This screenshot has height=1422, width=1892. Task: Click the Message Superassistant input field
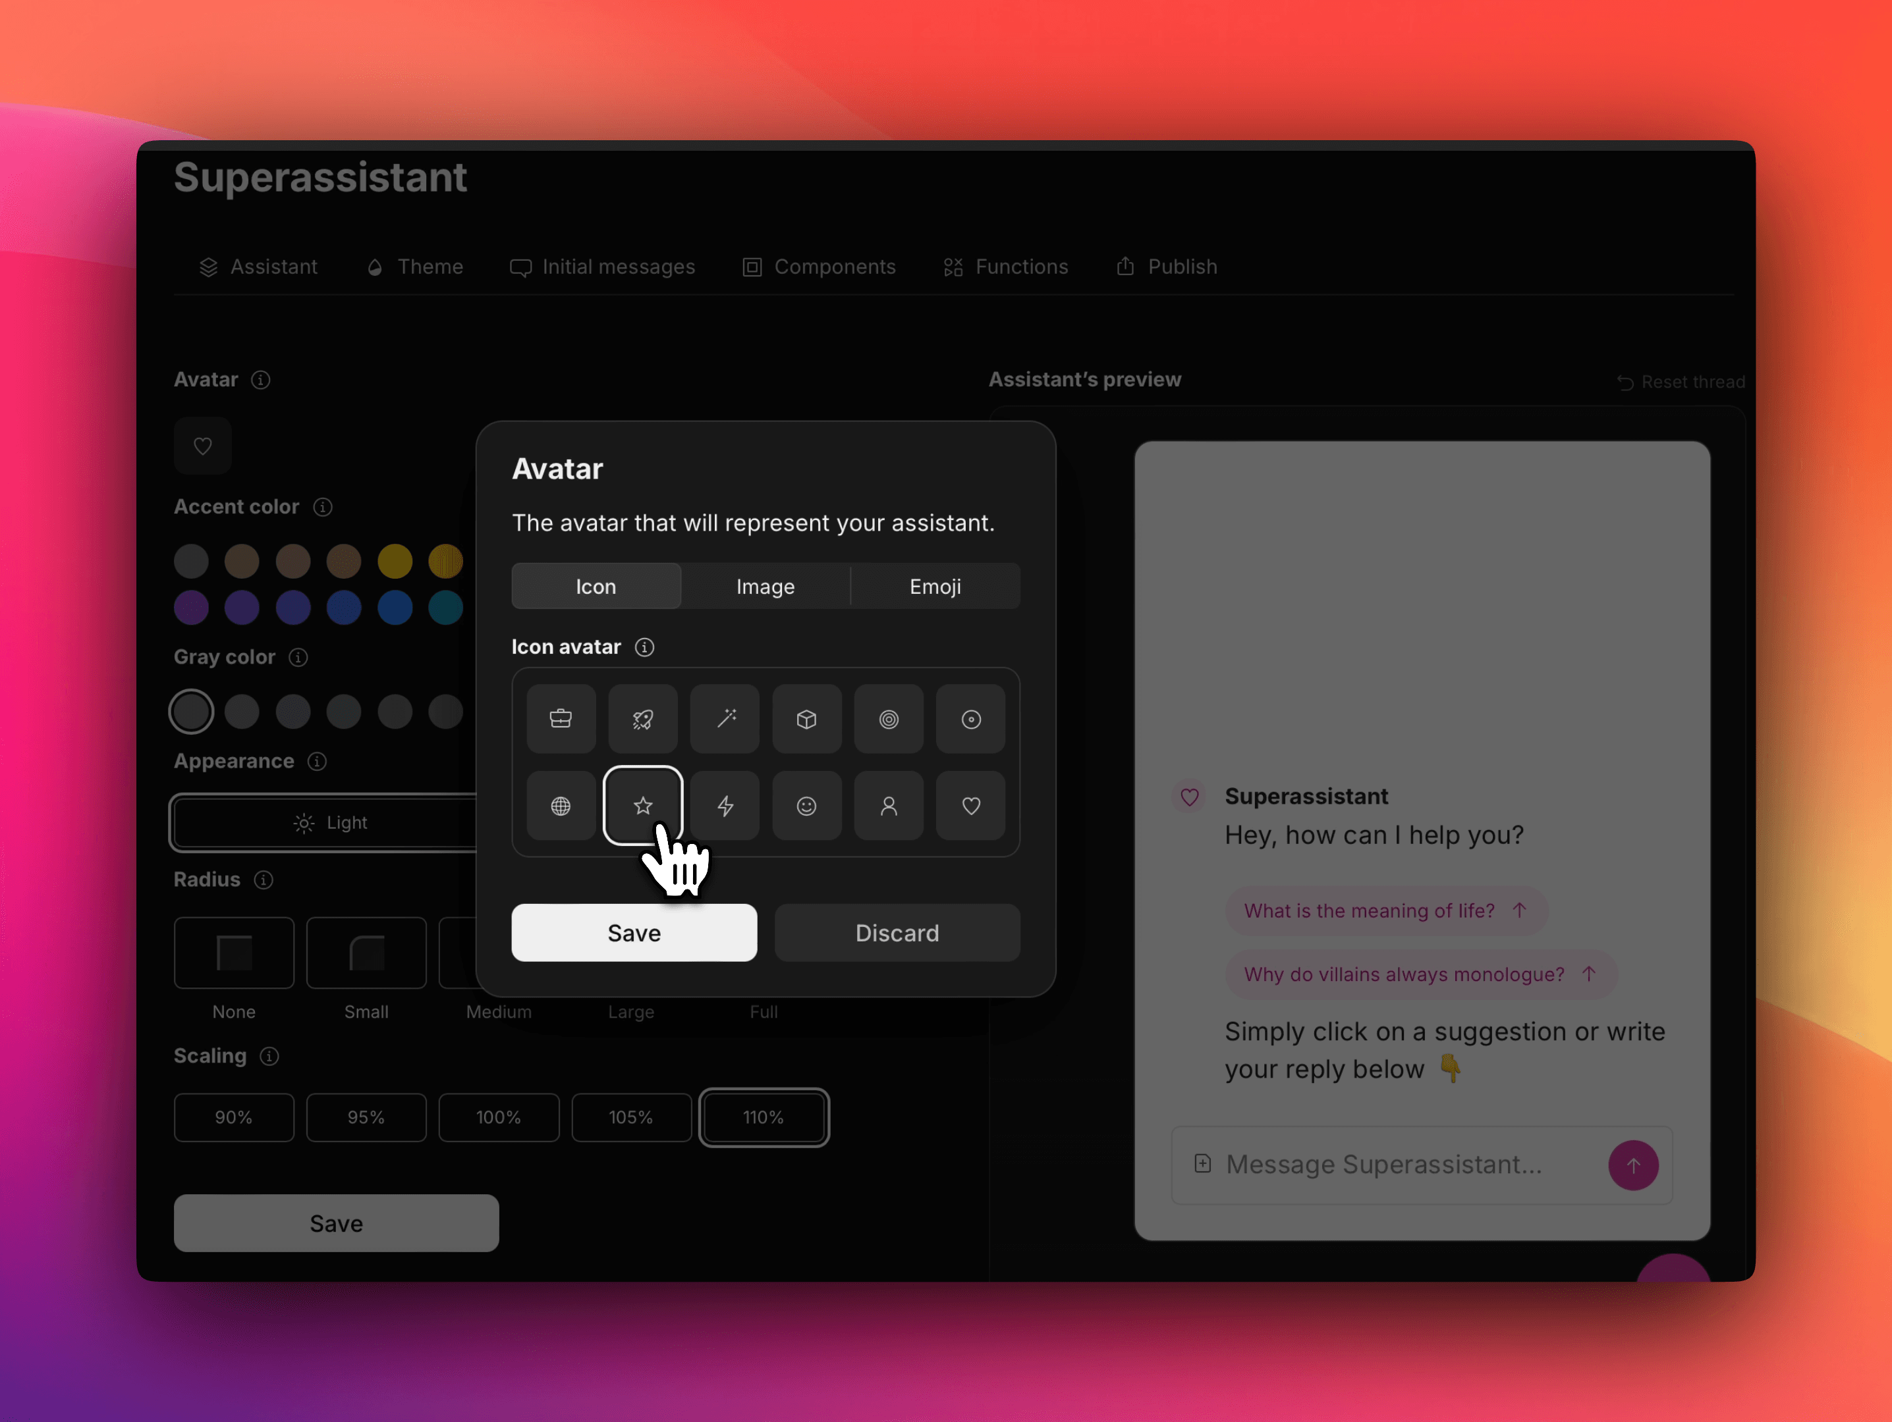click(1405, 1163)
